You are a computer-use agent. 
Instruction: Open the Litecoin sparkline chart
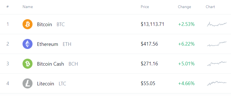click(217, 83)
